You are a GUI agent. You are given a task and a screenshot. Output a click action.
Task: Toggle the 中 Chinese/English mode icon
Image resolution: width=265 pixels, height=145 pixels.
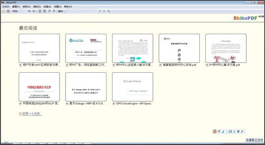click(219, 131)
